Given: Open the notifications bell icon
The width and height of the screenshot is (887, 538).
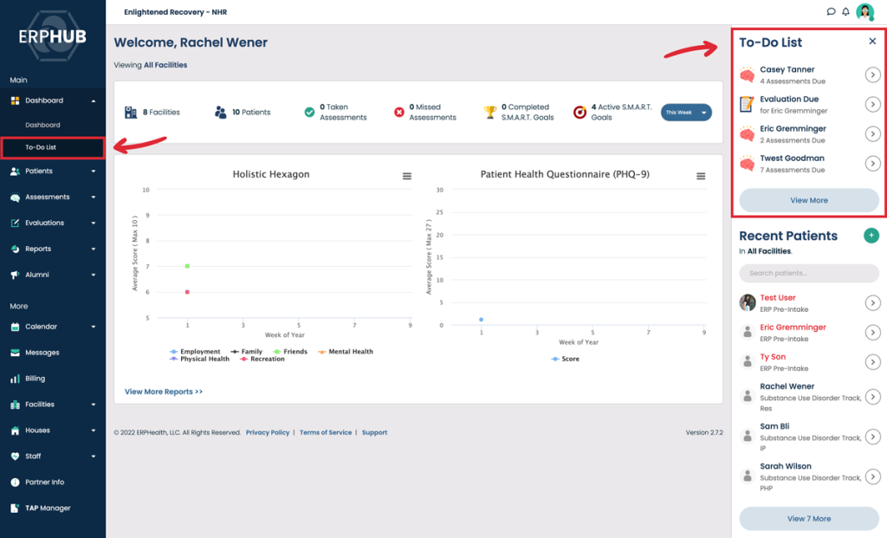Looking at the screenshot, I should pos(845,11).
